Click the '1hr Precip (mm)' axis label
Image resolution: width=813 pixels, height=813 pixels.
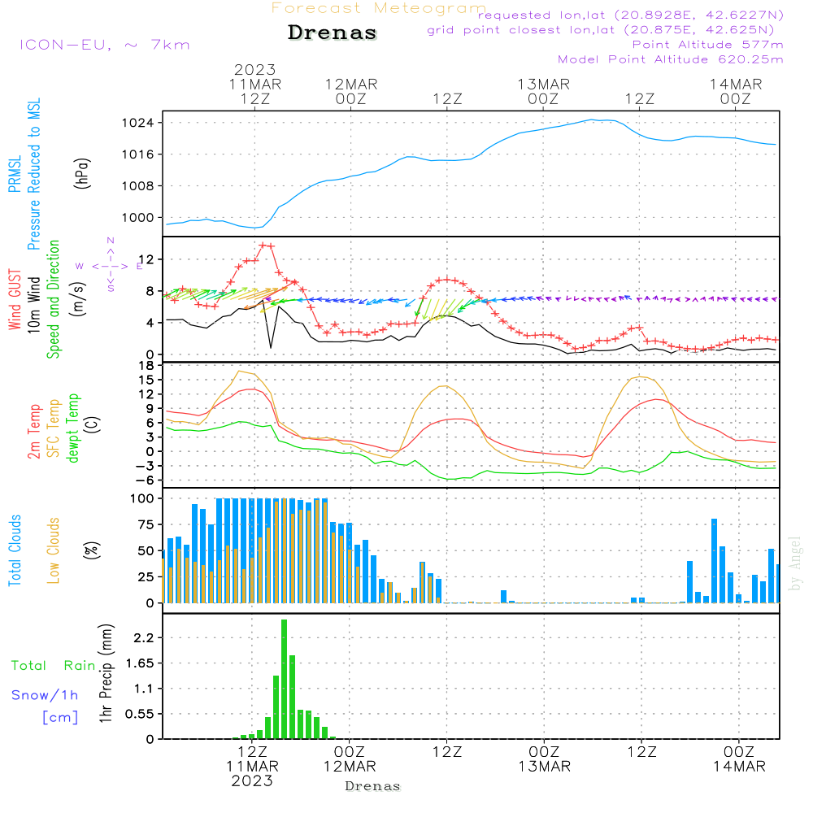[106, 673]
